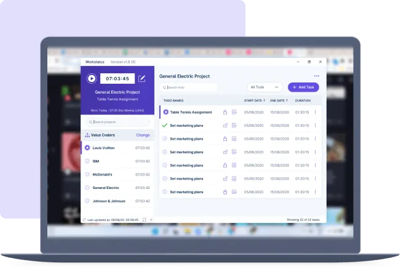401x269 pixels.
Task: Select the IBM project radio
Action: coord(87,161)
